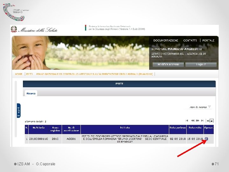Click the HOME breadcrumb link
Screen dimensions: 229x172
pyautogui.click(x=19, y=74)
